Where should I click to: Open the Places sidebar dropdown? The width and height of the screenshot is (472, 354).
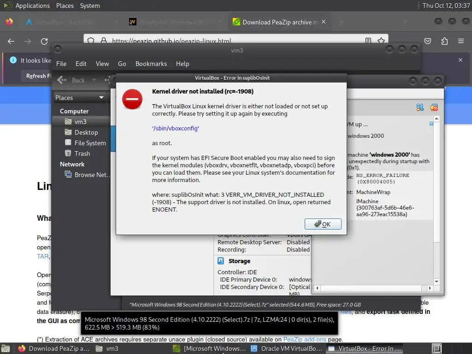coord(79,98)
